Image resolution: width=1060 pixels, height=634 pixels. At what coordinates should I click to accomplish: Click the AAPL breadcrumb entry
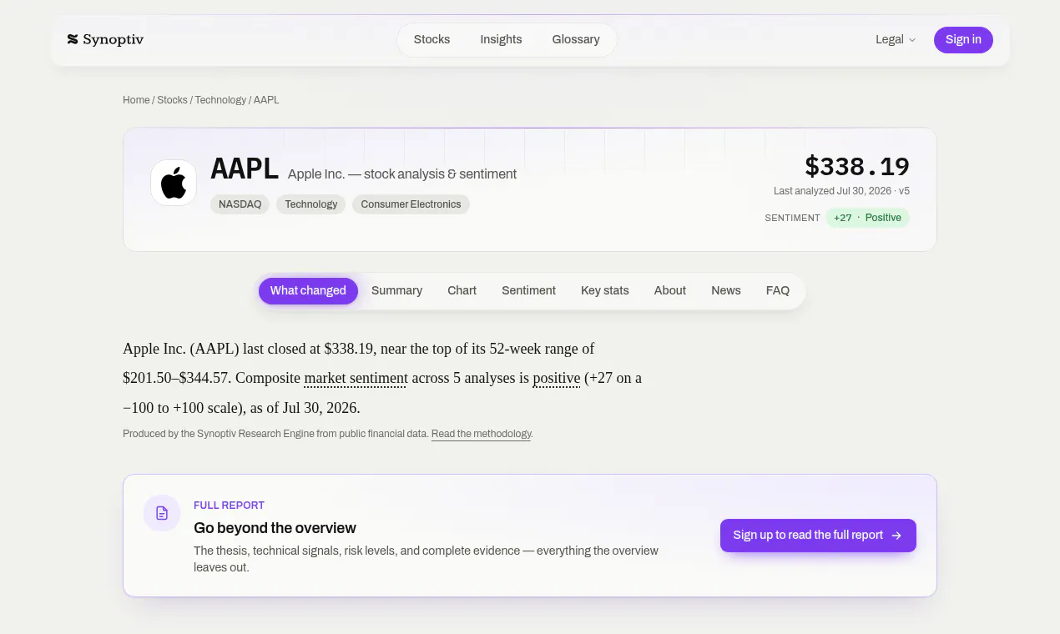[266, 100]
